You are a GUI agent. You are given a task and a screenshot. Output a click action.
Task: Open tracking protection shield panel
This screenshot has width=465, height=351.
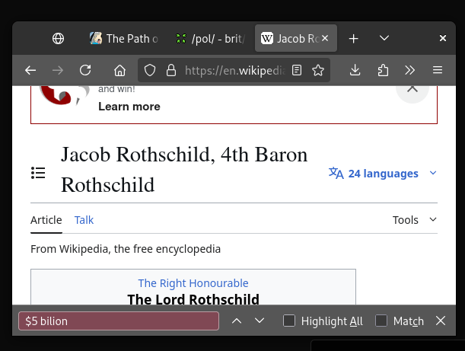(x=150, y=70)
